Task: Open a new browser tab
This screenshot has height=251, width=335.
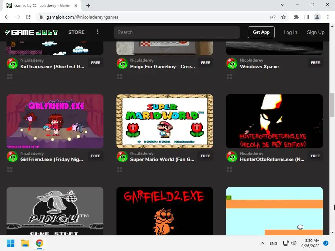Action: coord(88,6)
